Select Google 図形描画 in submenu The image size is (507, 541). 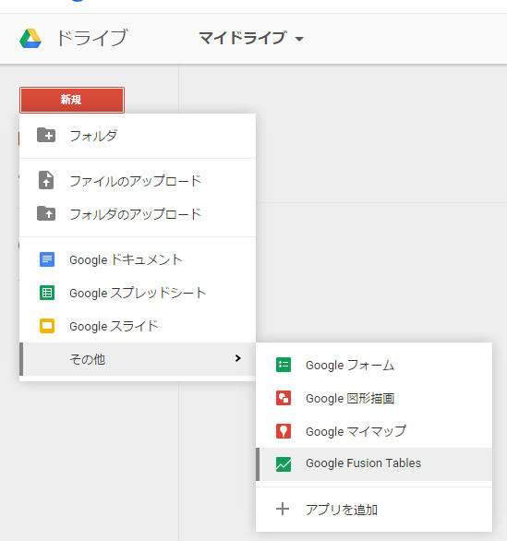pos(374,398)
